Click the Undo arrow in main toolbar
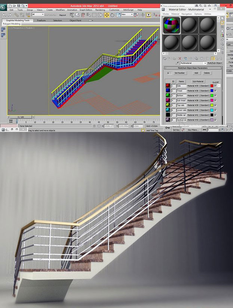The width and height of the screenshot is (233, 308). click(x=4, y=15)
